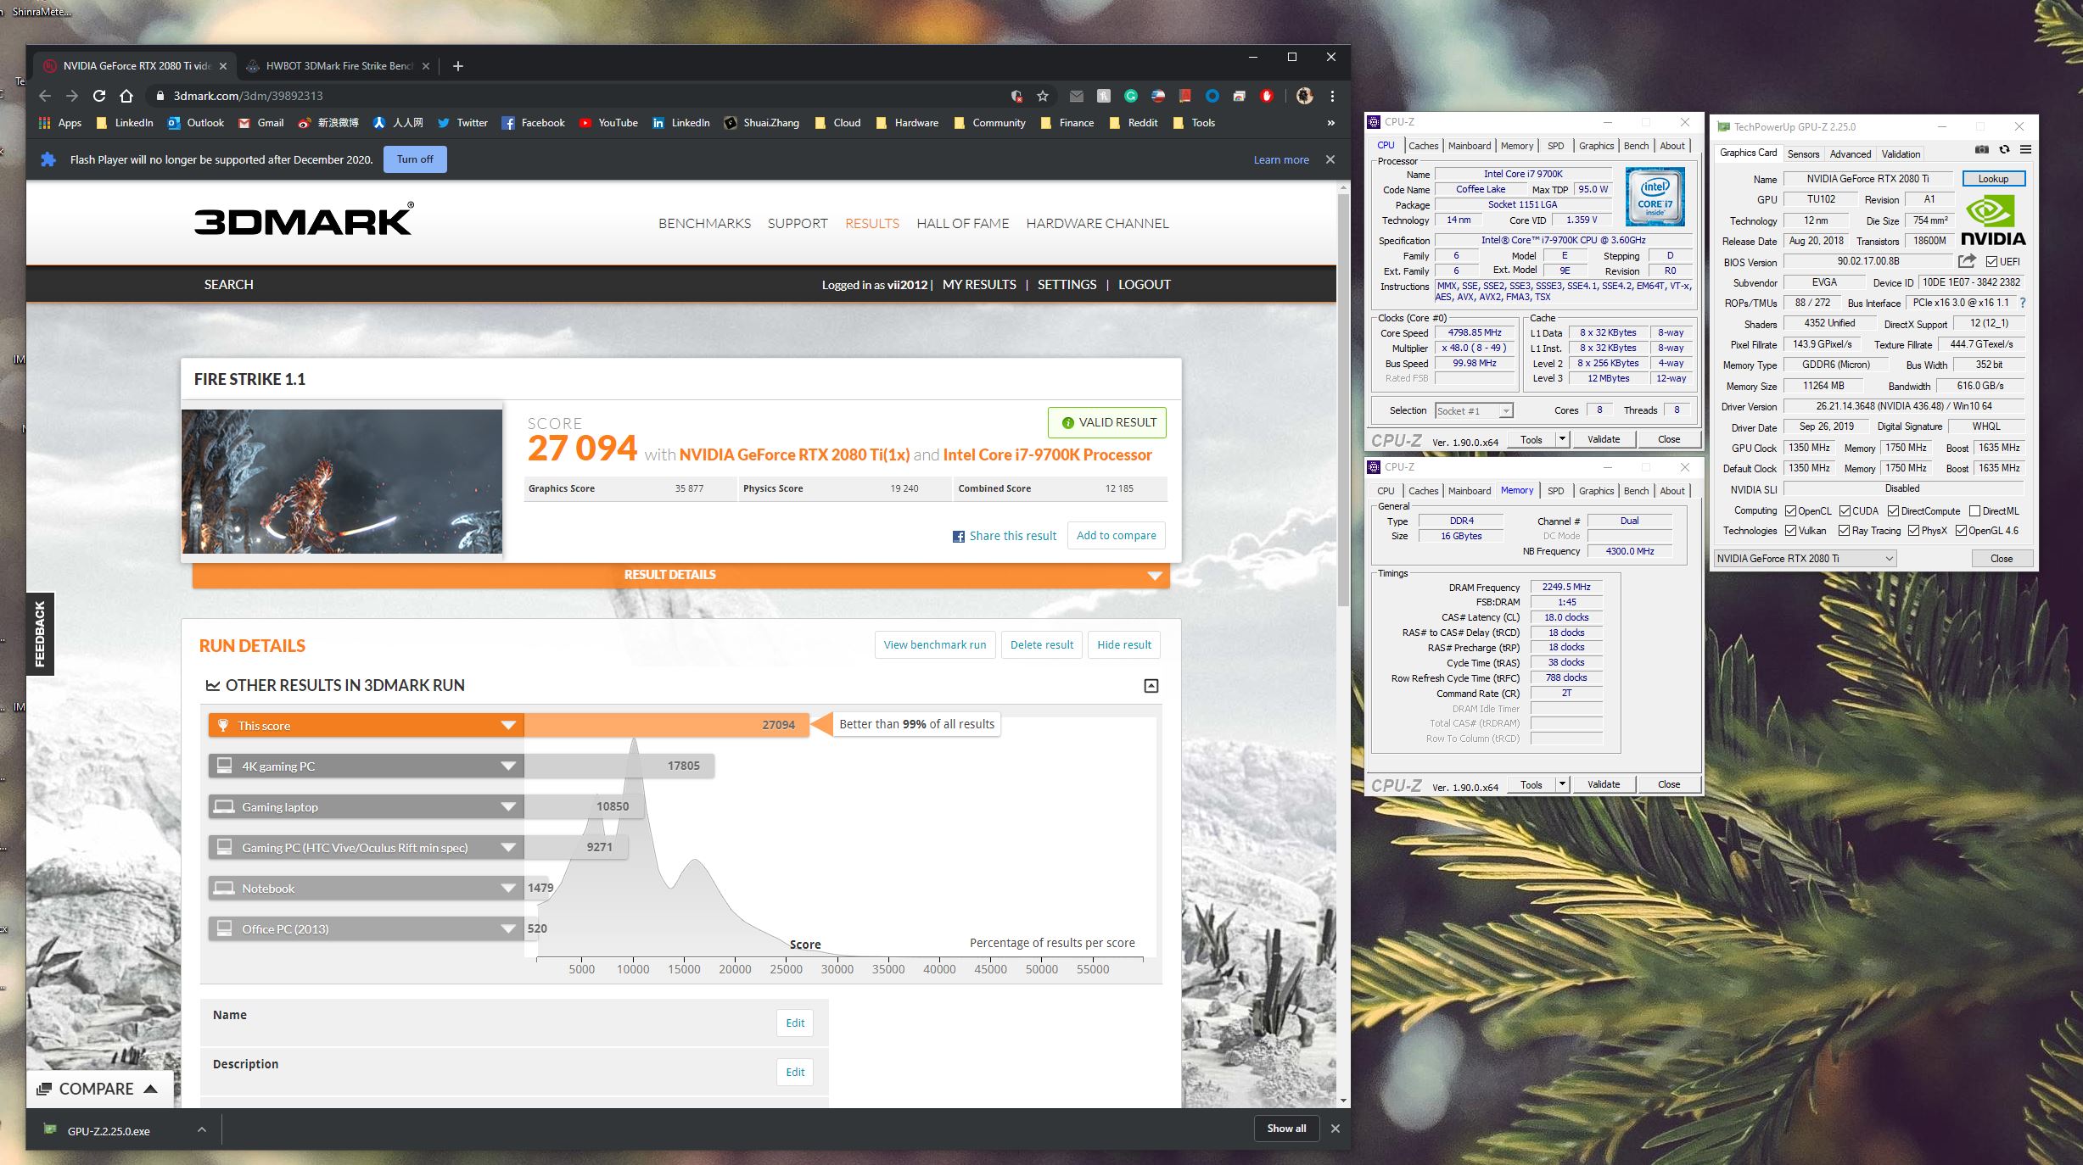Toggle the Ray Tracing checkbox in GPU-Z
The height and width of the screenshot is (1165, 2083).
point(1845,531)
